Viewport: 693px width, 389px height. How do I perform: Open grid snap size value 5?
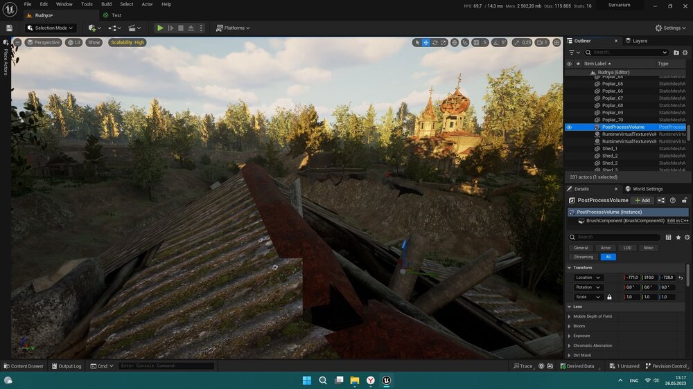[x=484, y=42]
